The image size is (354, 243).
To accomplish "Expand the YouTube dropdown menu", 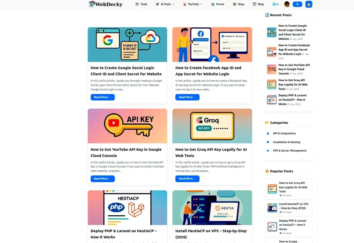I will (x=193, y=4).
